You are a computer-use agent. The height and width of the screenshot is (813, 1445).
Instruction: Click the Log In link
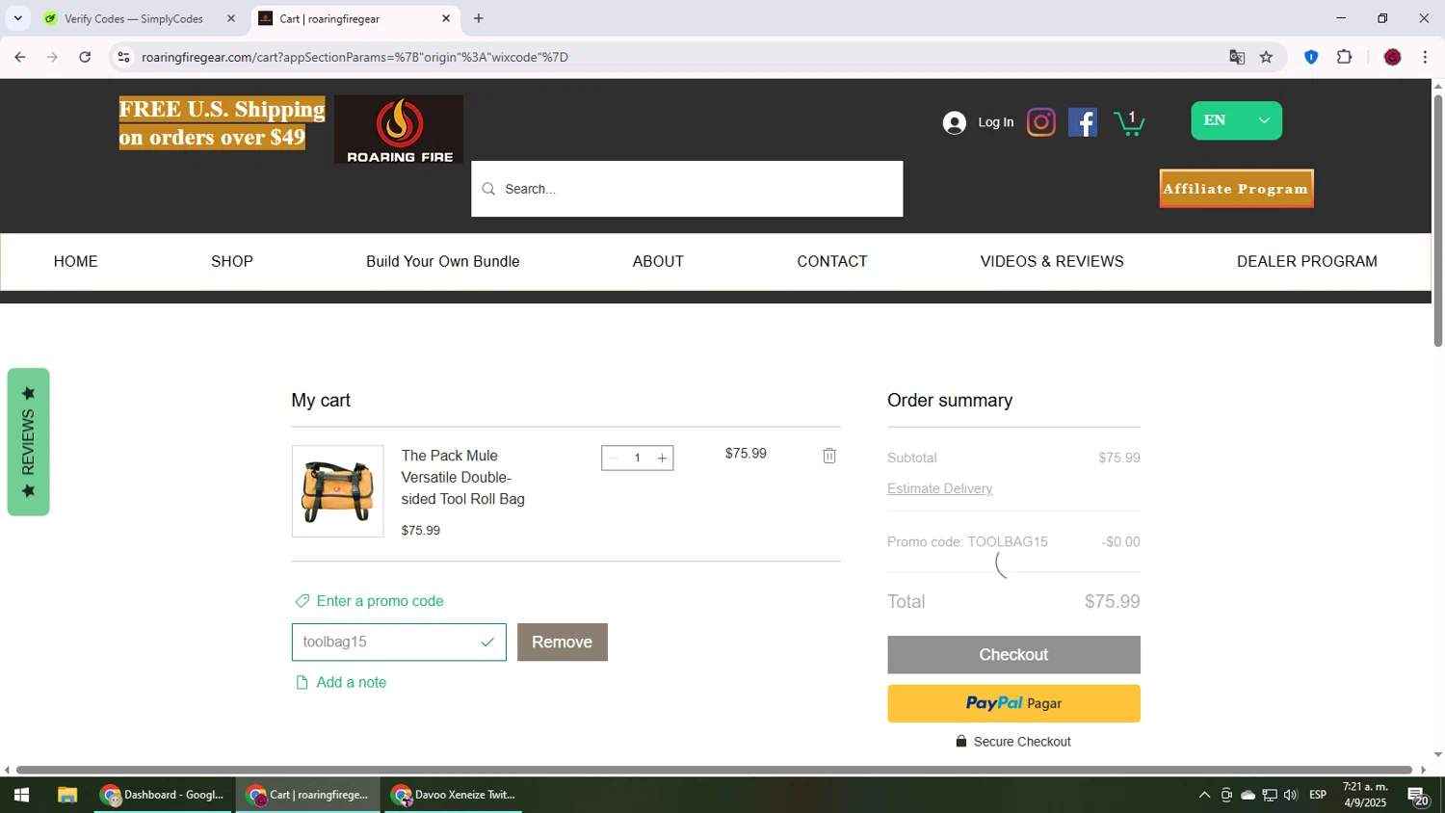996,122
